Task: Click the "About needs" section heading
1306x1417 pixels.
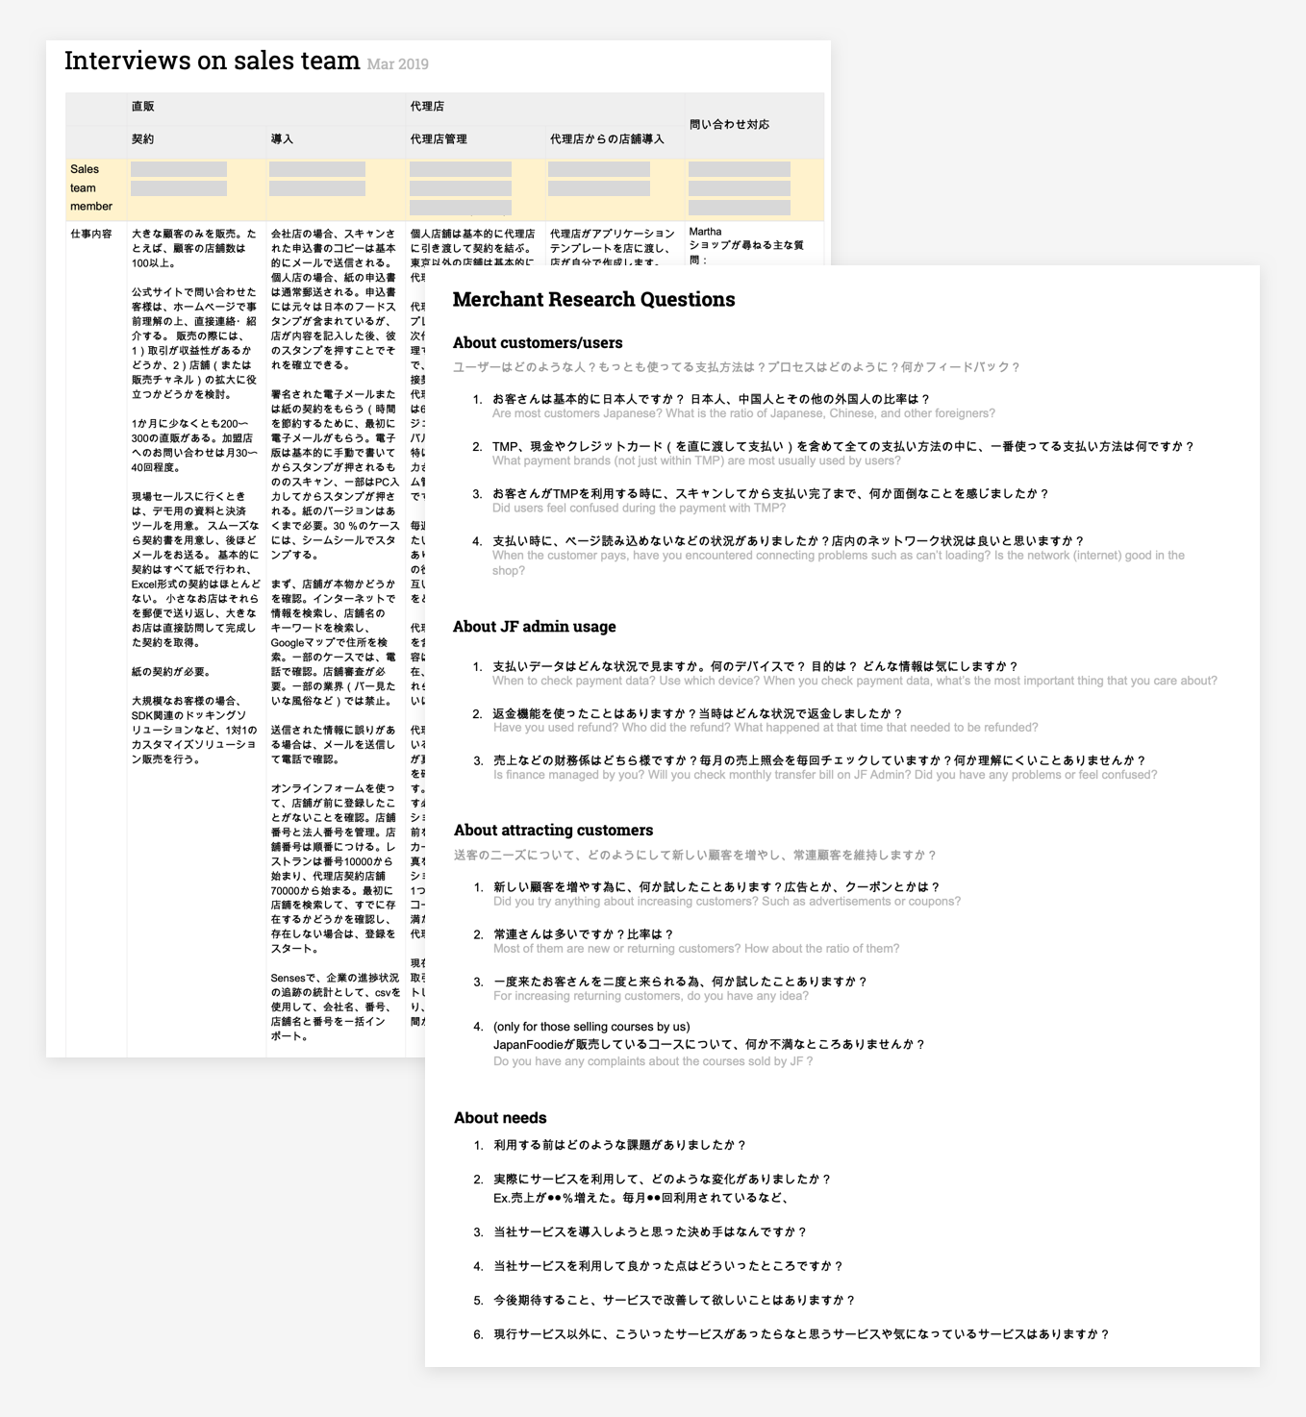Action: (x=500, y=1118)
